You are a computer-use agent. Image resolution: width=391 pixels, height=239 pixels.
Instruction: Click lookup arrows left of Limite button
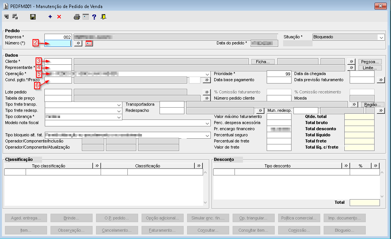point(351,68)
